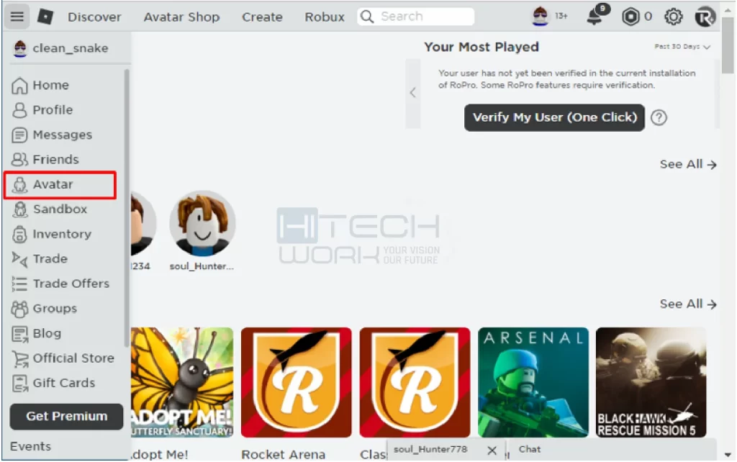Open the Rocket Arena game thumbnail

[296, 382]
